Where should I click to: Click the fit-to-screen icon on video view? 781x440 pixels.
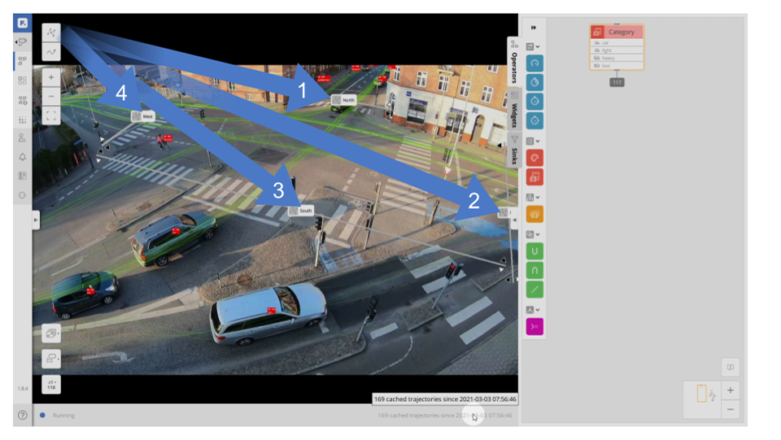point(51,115)
